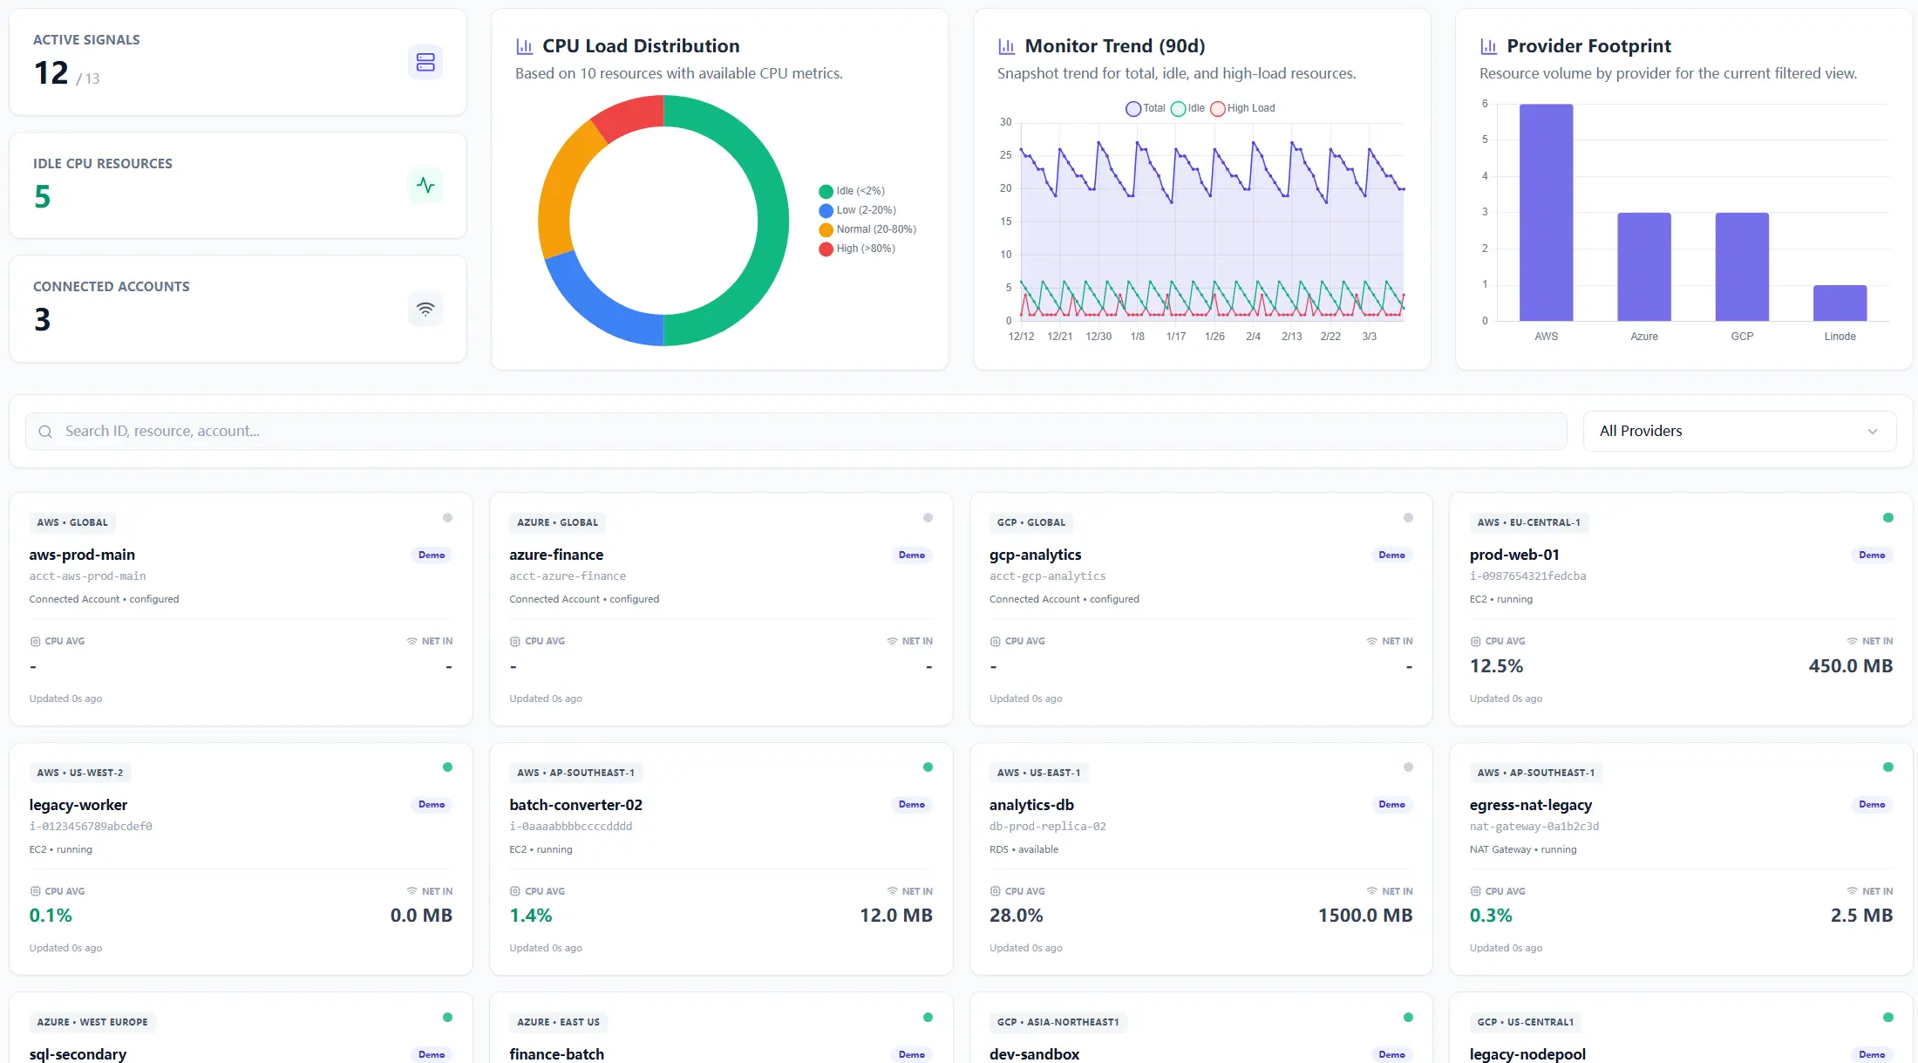Image resolution: width=1918 pixels, height=1063 pixels.
Task: Click status dot on batch-converter-02 card
Action: point(928,767)
